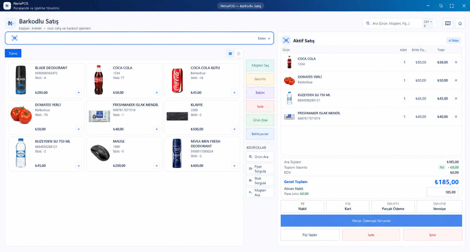Add MAUSE using plus icon
Viewport: 470px width, 252px height.
[157, 166]
